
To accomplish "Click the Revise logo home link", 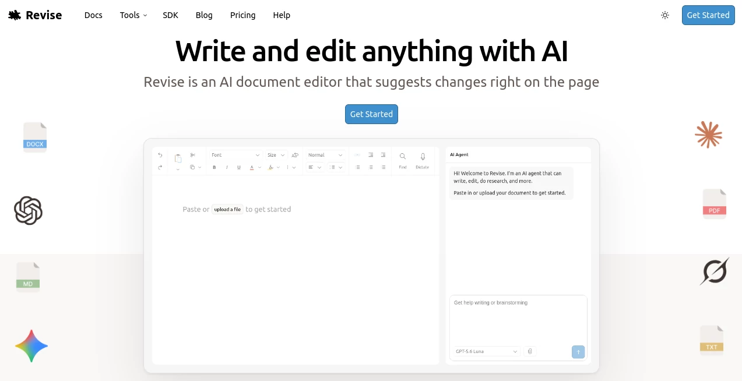I will click(35, 15).
